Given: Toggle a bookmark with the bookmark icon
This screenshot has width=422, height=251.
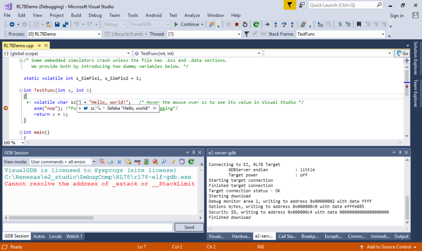Looking at the screenshot, I should click(x=359, y=24).
